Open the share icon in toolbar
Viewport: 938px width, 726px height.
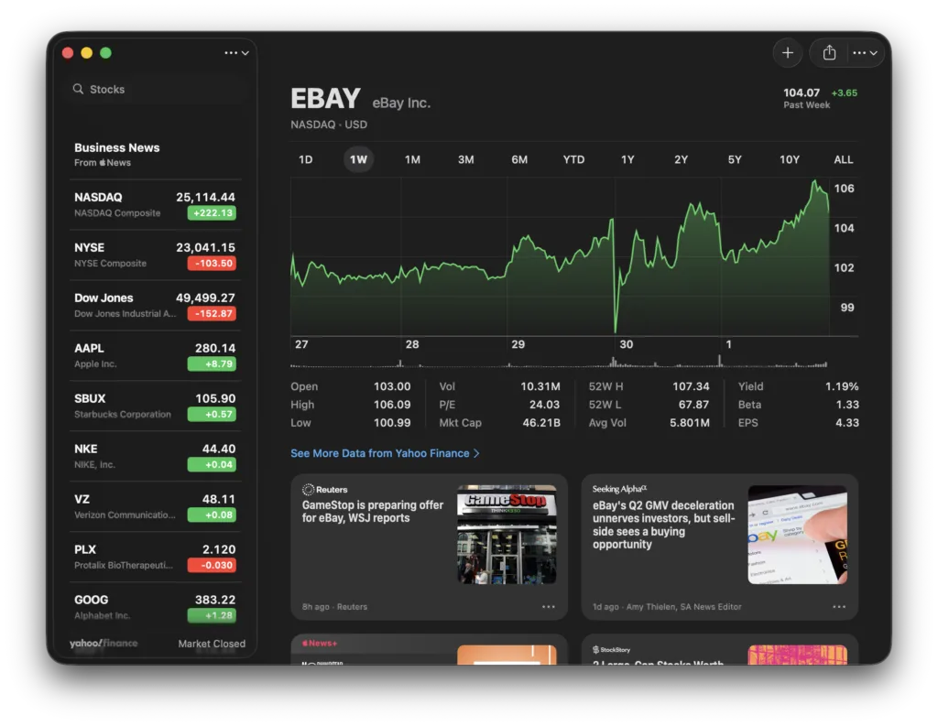point(829,53)
